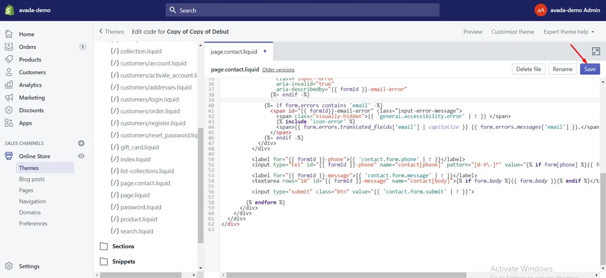Click the Online Store storefront icon
Image resolution: width=606 pixels, height=278 pixels.
(9, 156)
